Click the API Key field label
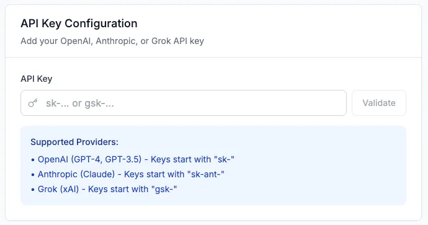This screenshot has height=225, width=428. pyautogui.click(x=37, y=79)
